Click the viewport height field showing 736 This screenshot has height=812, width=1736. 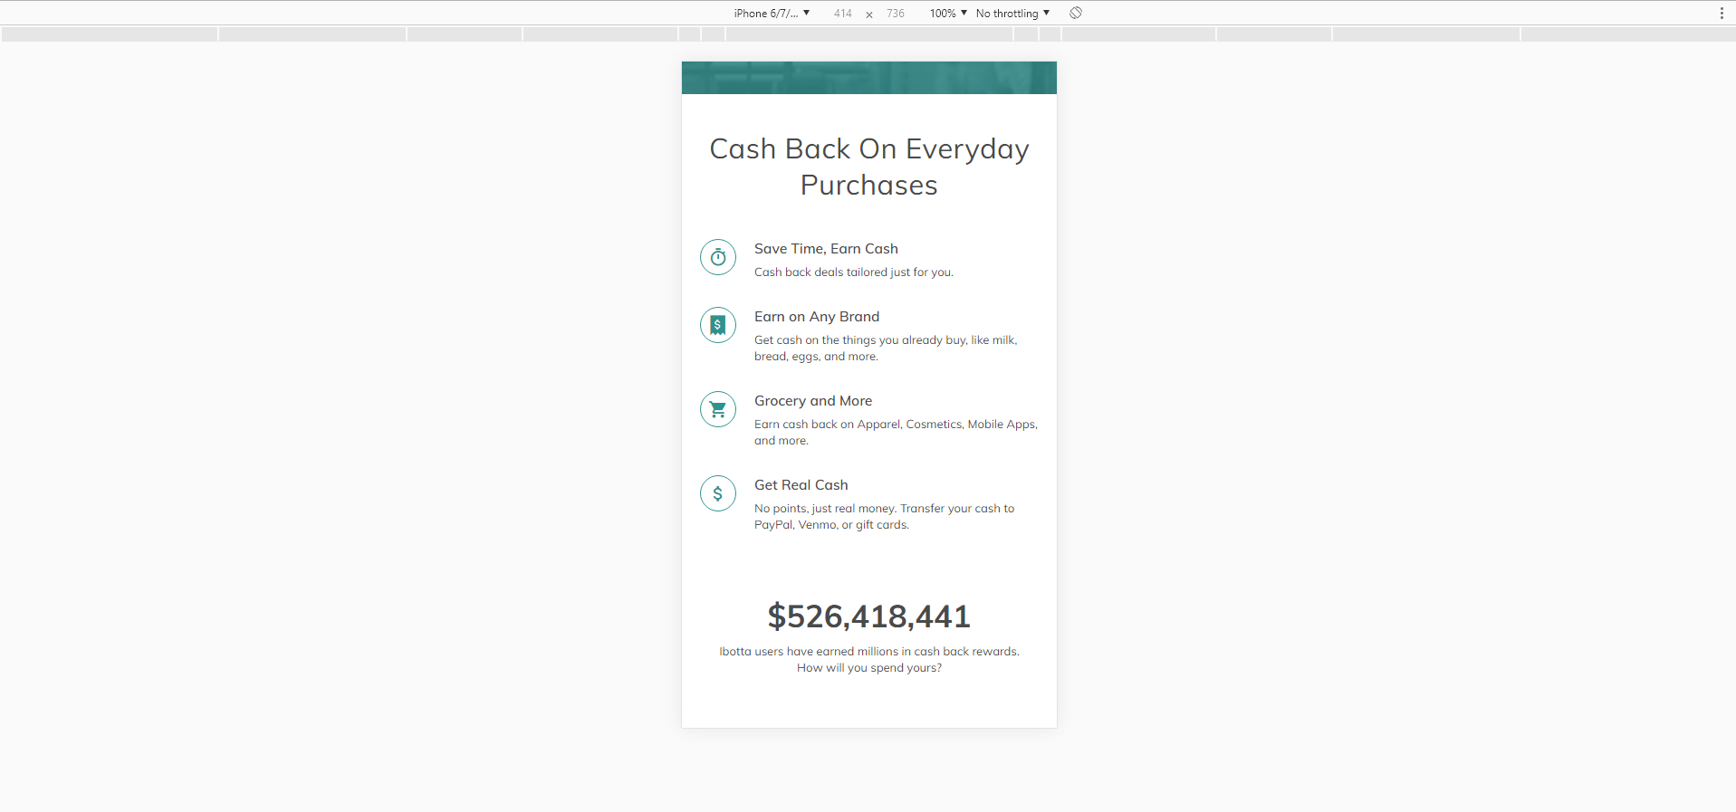(x=895, y=13)
